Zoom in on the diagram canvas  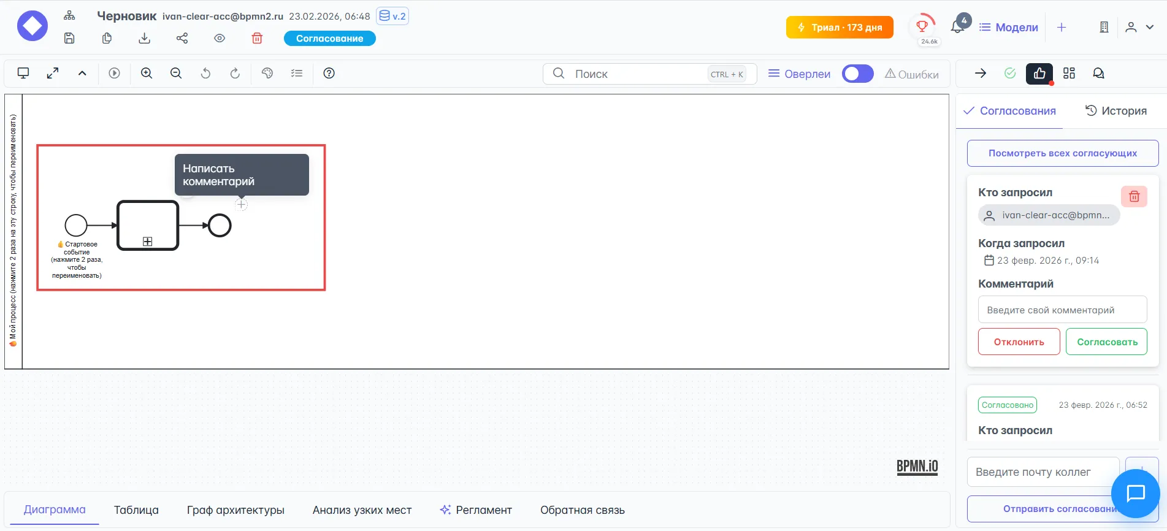(x=147, y=74)
